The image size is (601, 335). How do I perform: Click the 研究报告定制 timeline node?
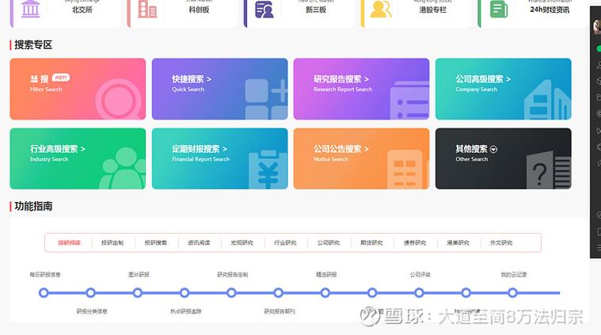[x=231, y=293]
